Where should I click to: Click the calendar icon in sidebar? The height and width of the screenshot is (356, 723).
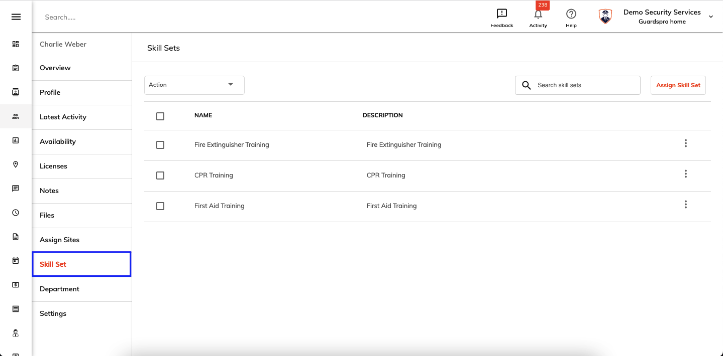(x=16, y=261)
